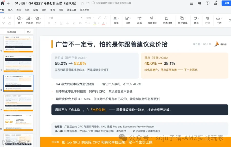The image size is (231, 147).
Task: Open the 字体 font family dropdown
Action: [x=65, y=18]
